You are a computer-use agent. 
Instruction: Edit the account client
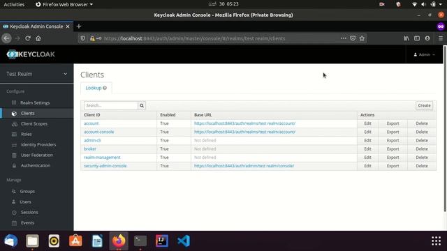tap(367, 123)
